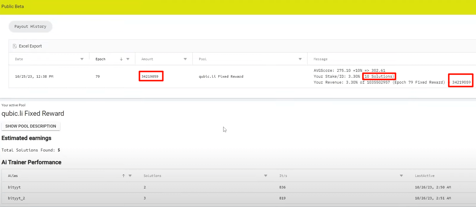Toggle the Alias ascending sort arrow
Image resolution: width=476 pixels, height=207 pixels.
pos(123,176)
